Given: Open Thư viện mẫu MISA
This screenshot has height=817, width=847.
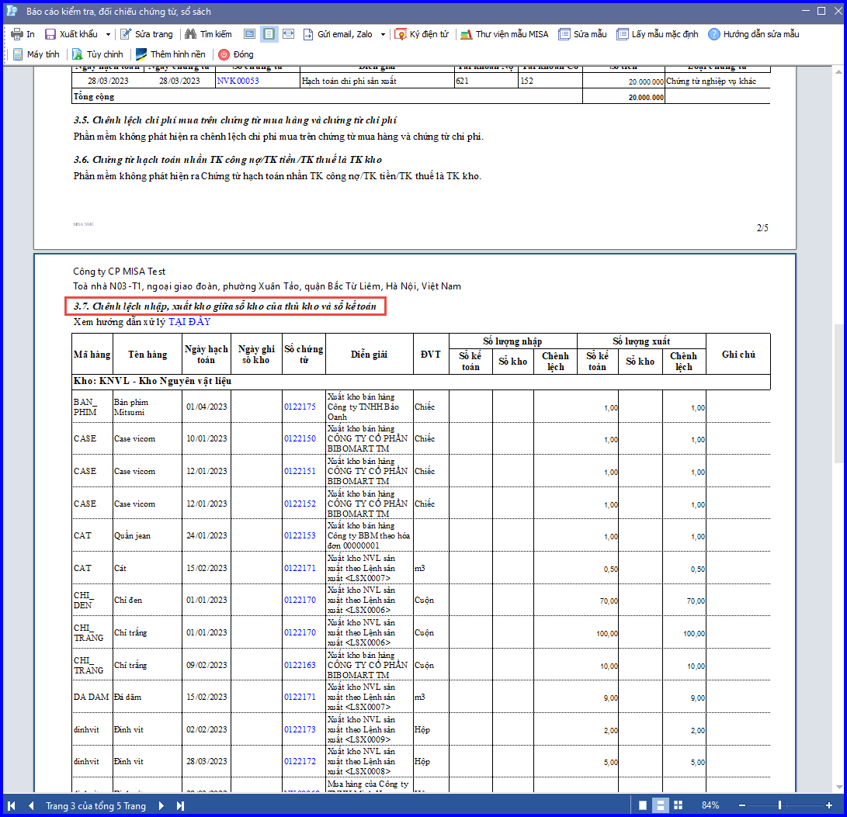Looking at the screenshot, I should 504,34.
